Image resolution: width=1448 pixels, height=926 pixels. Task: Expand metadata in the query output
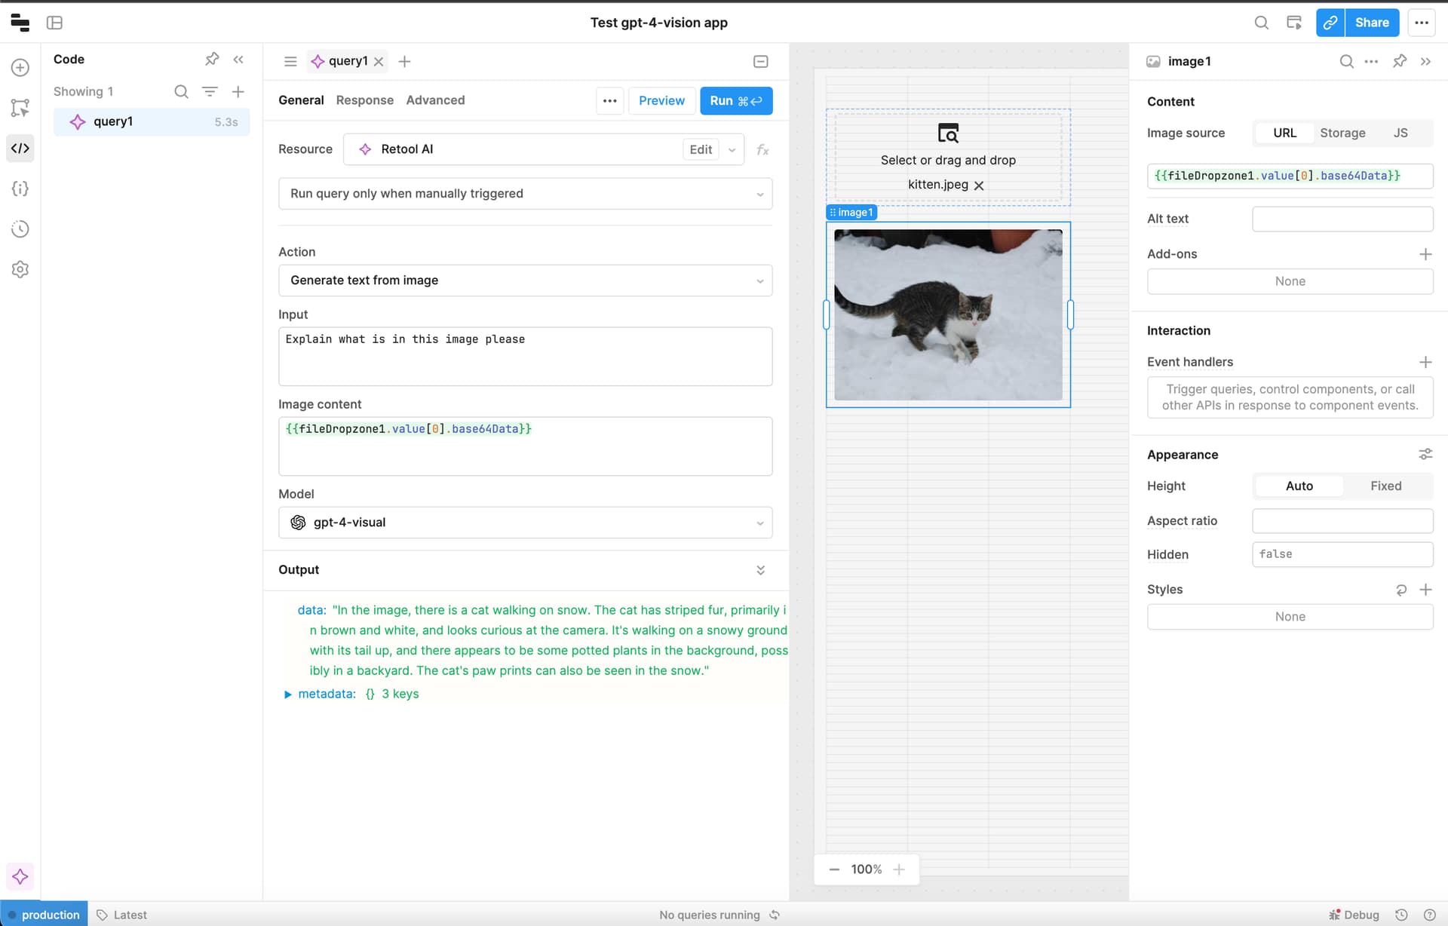(287, 694)
